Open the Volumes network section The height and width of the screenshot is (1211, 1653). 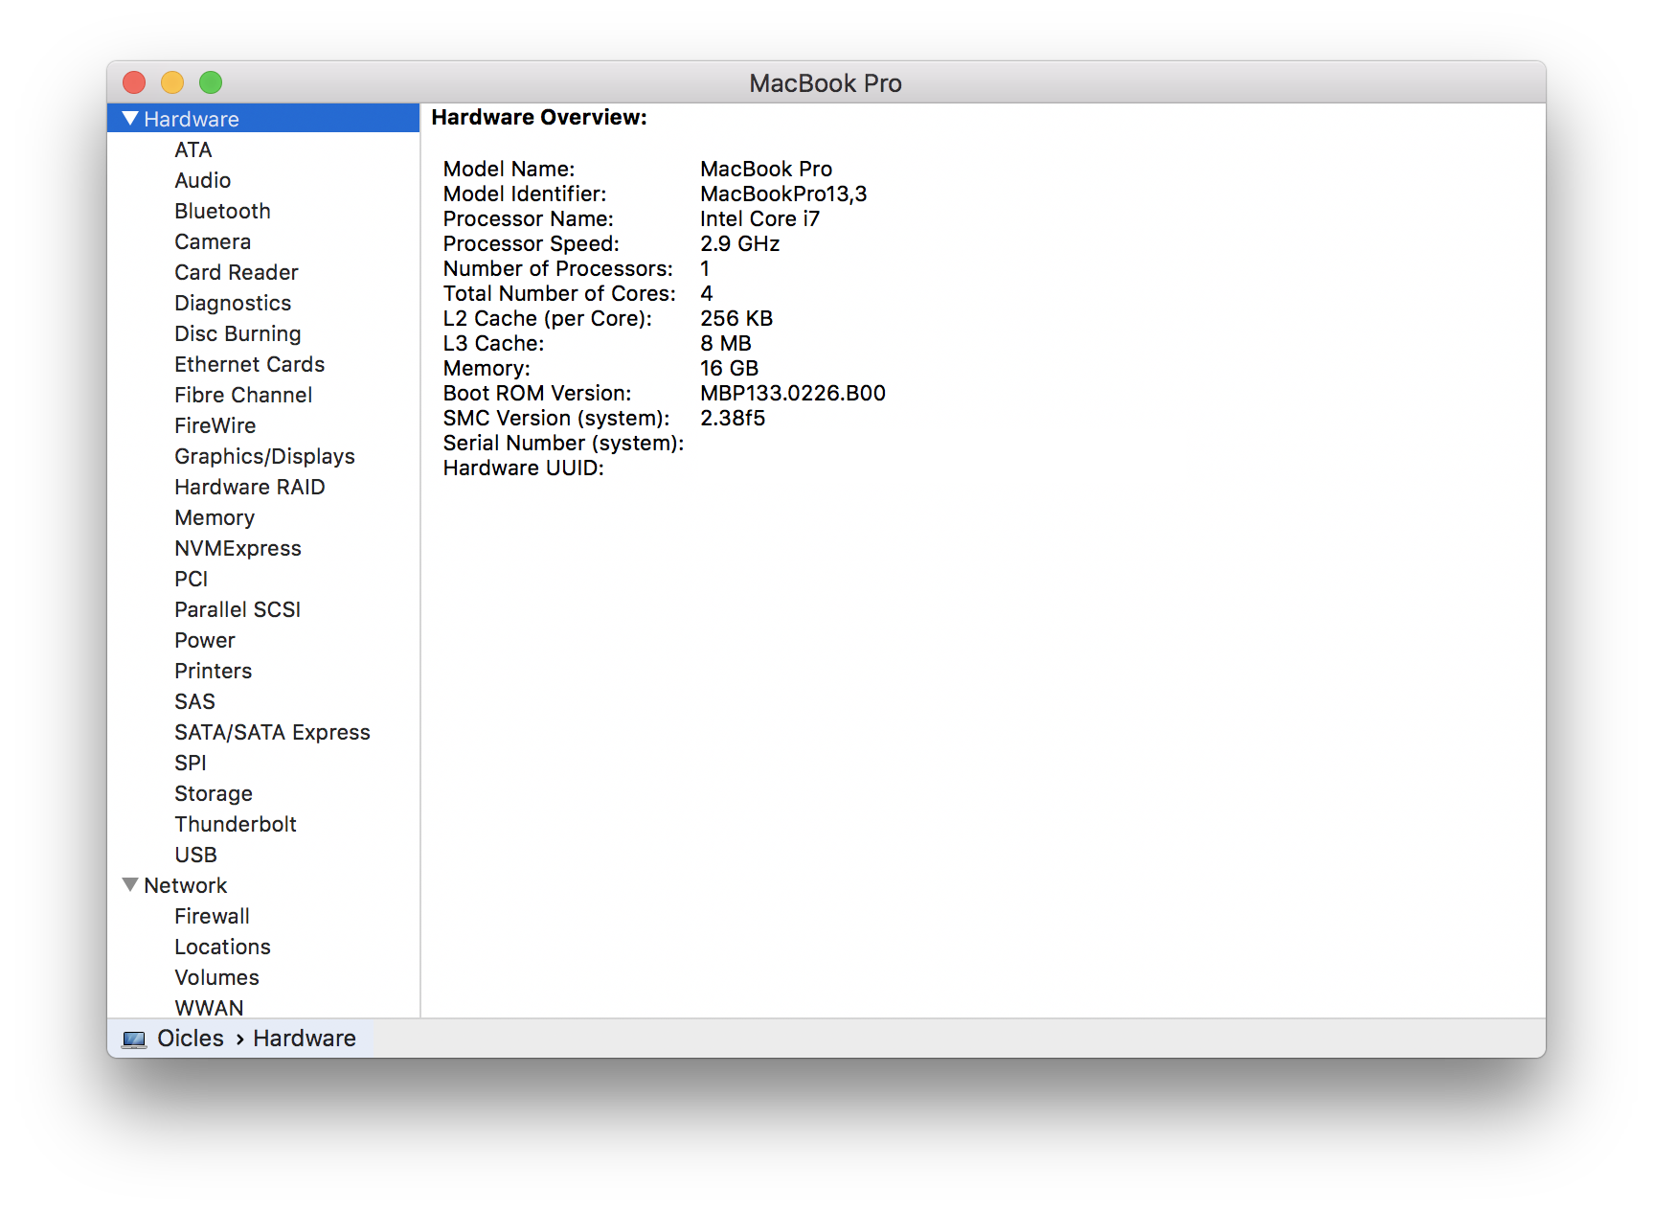(216, 977)
